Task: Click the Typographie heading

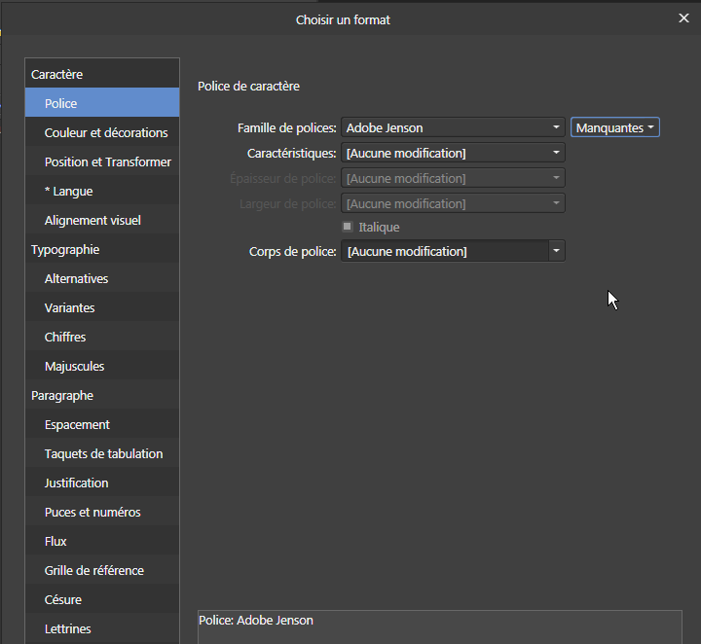Action: coord(102,249)
